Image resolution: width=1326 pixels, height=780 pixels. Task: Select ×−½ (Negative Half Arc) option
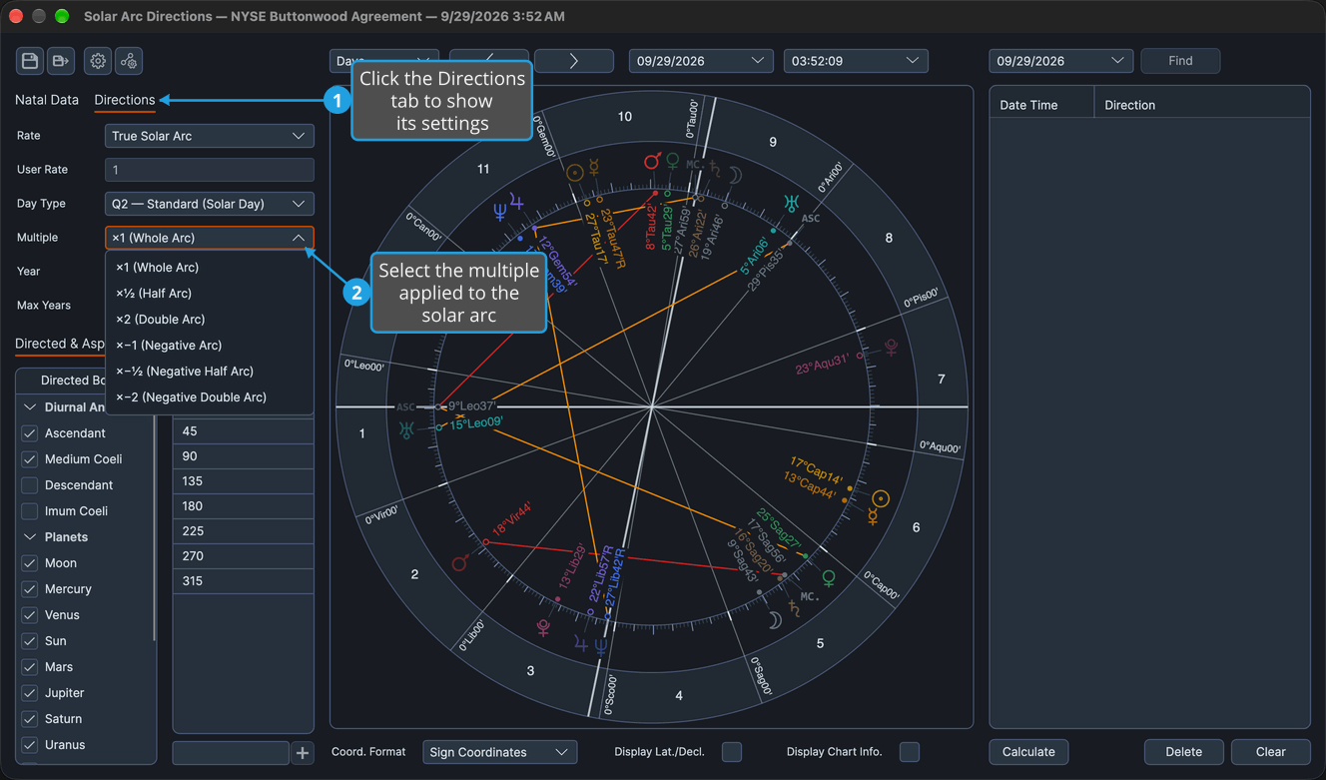pos(210,372)
